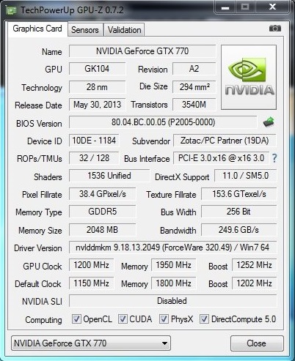
Task: Click the NVIDIA logo image
Action: [249, 77]
